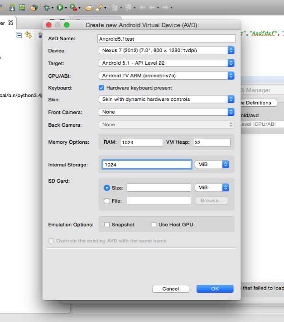Click the RAM input field
This screenshot has height=322, width=284.
pos(141,142)
